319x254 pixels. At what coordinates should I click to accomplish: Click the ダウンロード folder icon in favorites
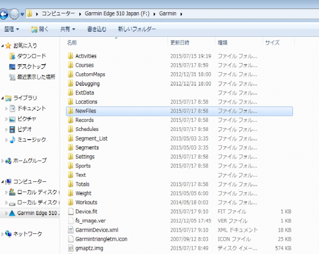pos(13,56)
